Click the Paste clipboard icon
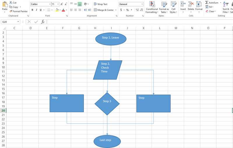 pos(5,4)
